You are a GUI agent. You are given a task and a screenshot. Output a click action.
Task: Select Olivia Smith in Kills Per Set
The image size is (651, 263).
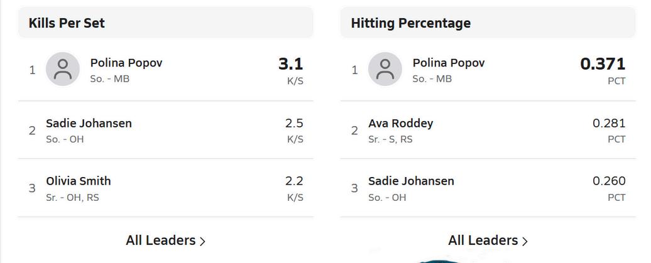(78, 181)
